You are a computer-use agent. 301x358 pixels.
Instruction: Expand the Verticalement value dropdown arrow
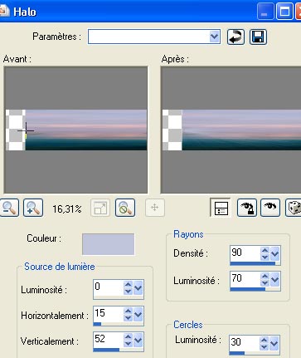click(138, 340)
